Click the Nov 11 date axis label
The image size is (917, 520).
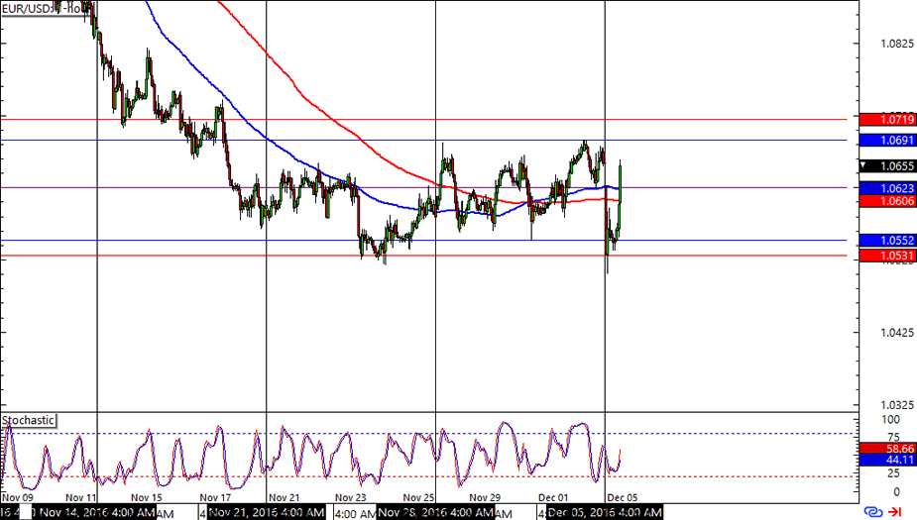pos(80,498)
